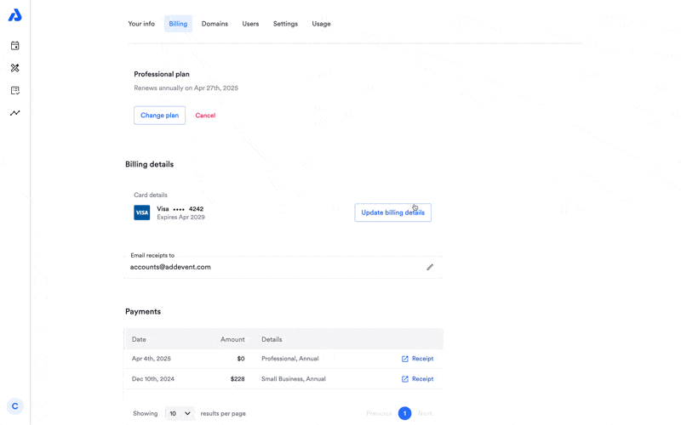Click the Date column header
Screen dimensions: 681x425
pos(139,339)
